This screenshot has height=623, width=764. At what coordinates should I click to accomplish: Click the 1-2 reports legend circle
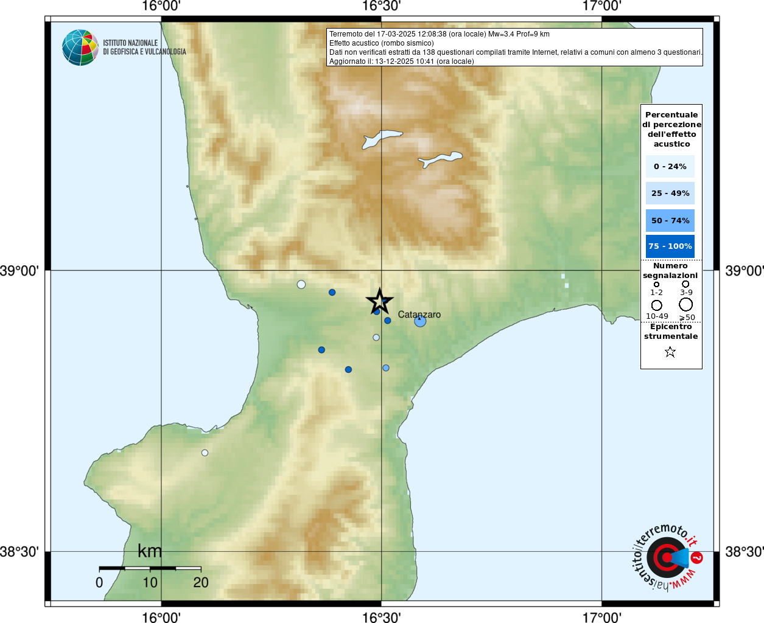coord(656,284)
